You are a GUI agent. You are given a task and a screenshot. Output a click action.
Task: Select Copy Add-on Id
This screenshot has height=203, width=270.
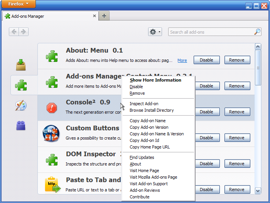(x=158, y=140)
